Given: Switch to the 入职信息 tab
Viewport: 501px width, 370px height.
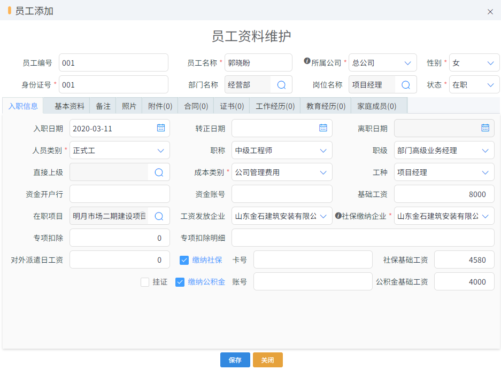Looking at the screenshot, I should coord(23,106).
